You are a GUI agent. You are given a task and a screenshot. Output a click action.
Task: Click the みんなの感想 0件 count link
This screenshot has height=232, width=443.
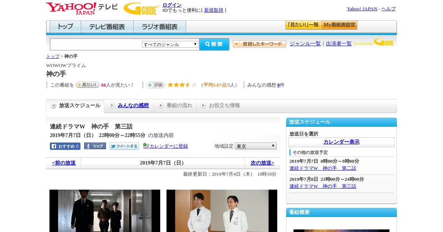click(279, 85)
